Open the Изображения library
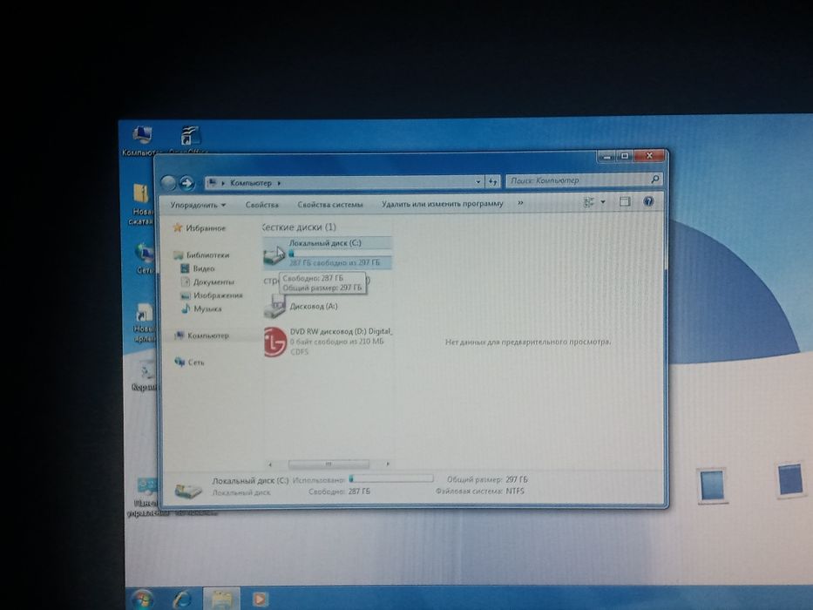 [218, 295]
